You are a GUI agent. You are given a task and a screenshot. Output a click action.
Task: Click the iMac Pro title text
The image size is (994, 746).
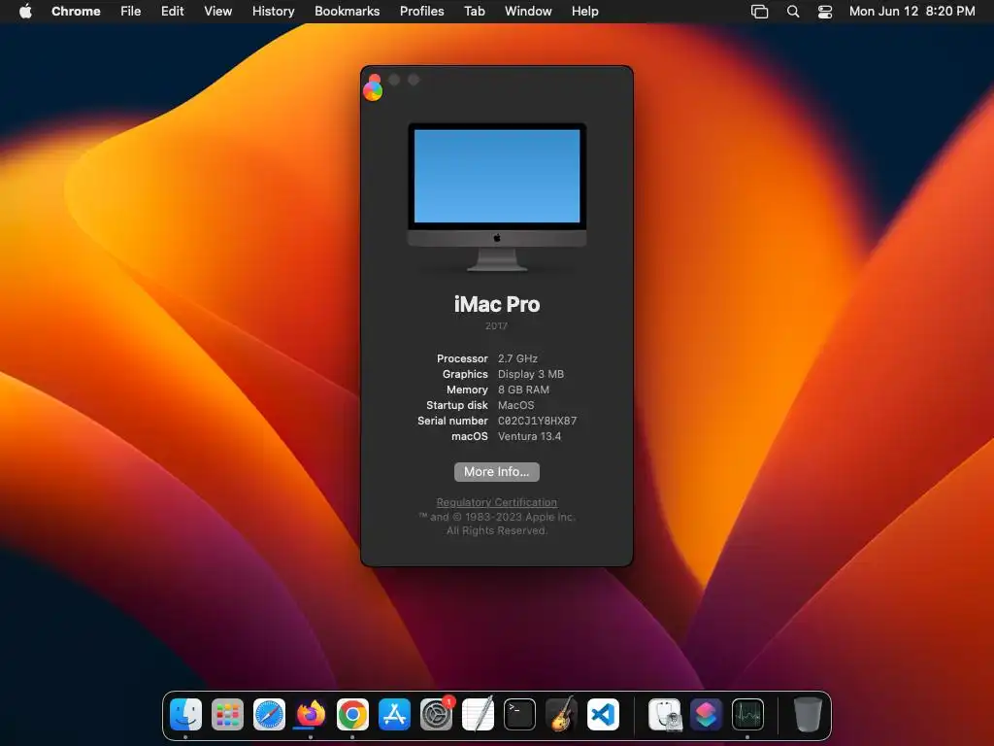coord(496,304)
